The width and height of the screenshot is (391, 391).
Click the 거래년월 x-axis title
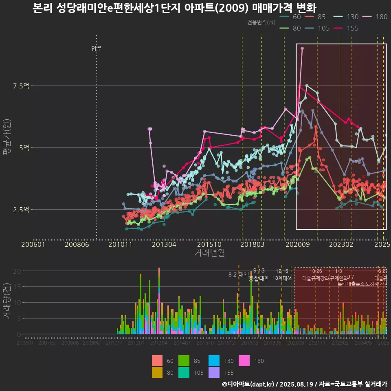(x=209, y=253)
